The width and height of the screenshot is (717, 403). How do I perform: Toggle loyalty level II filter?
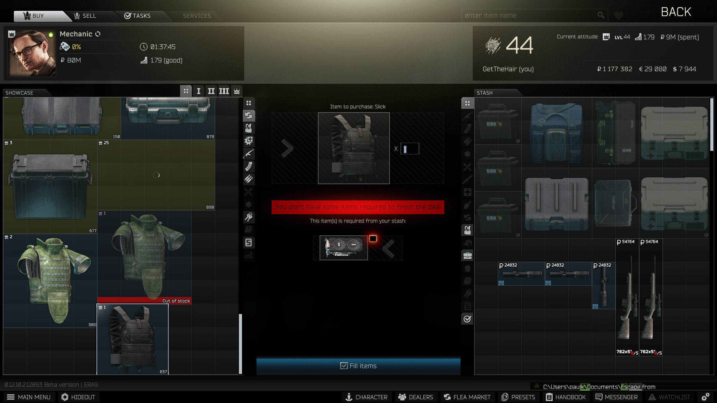click(x=211, y=91)
